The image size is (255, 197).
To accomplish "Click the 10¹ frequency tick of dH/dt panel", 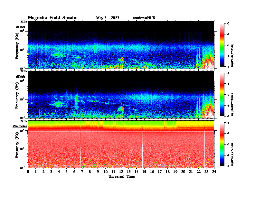I will click(22, 31).
